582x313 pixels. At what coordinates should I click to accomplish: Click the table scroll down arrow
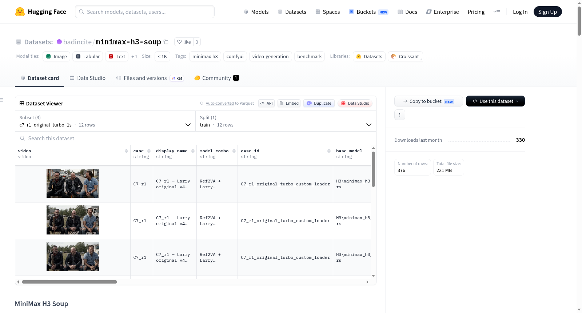[x=373, y=276]
